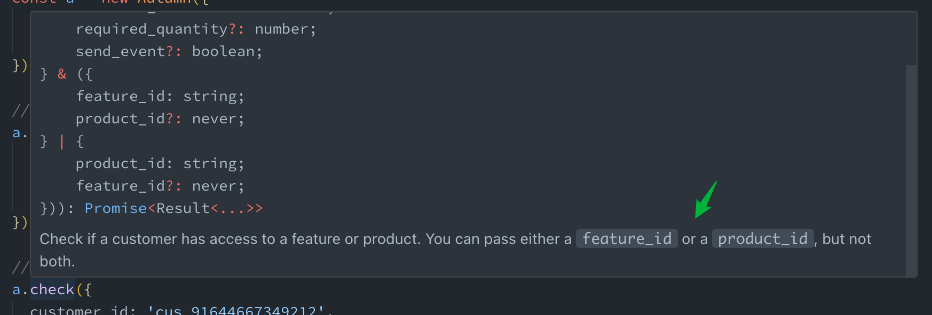The width and height of the screenshot is (932, 315).
Task: Click the Result type name in signature
Action: click(x=183, y=208)
